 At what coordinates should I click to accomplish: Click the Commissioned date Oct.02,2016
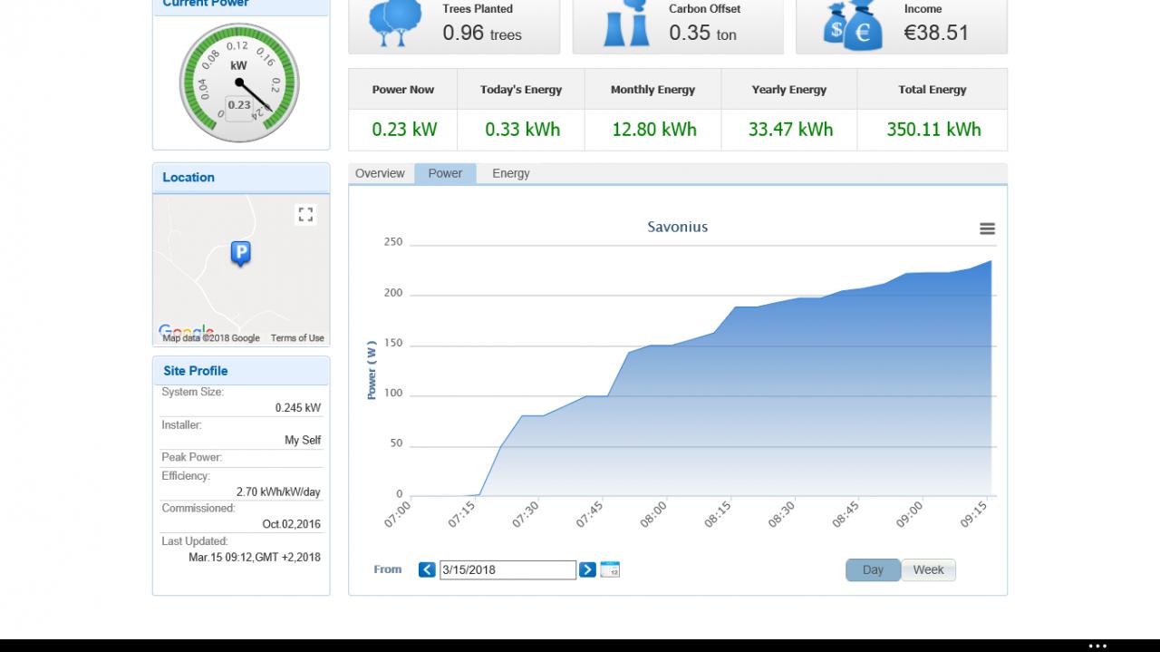pos(291,524)
